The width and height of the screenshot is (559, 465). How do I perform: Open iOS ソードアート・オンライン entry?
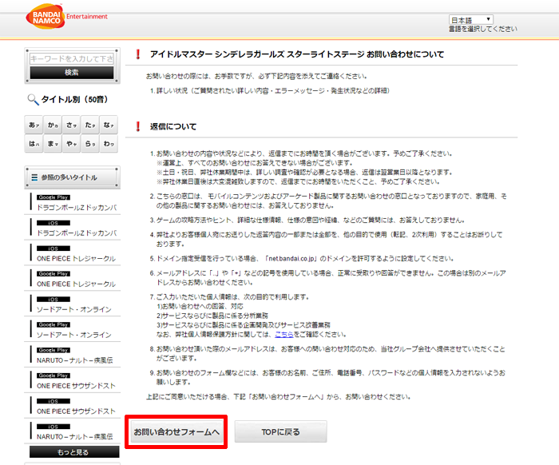73,304
